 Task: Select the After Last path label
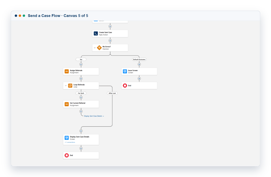[x=112, y=93]
